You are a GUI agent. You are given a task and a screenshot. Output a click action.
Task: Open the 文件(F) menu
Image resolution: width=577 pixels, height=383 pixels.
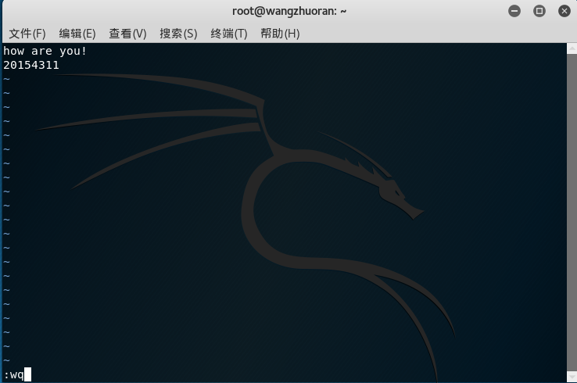tap(27, 34)
